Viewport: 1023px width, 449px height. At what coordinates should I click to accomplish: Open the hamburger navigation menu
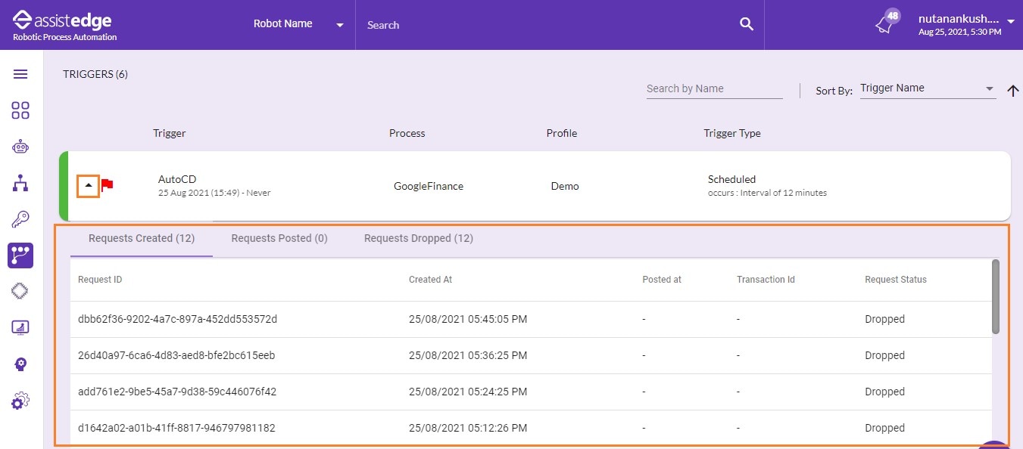point(20,74)
